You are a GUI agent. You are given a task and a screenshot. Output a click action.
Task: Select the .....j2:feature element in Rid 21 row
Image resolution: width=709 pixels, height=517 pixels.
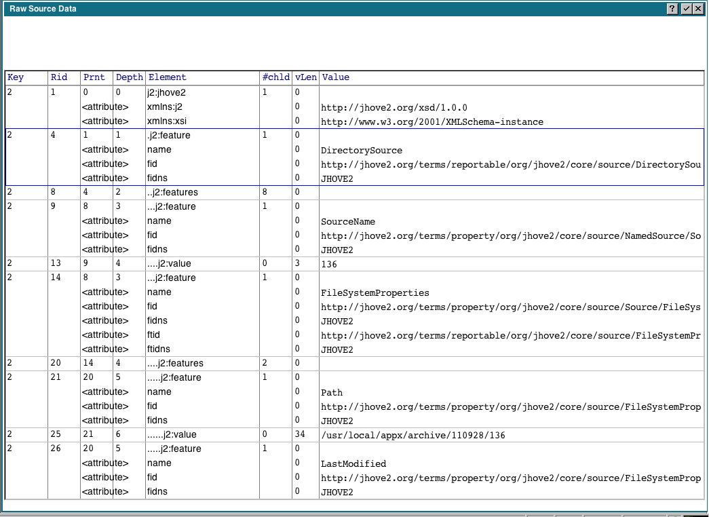click(174, 378)
